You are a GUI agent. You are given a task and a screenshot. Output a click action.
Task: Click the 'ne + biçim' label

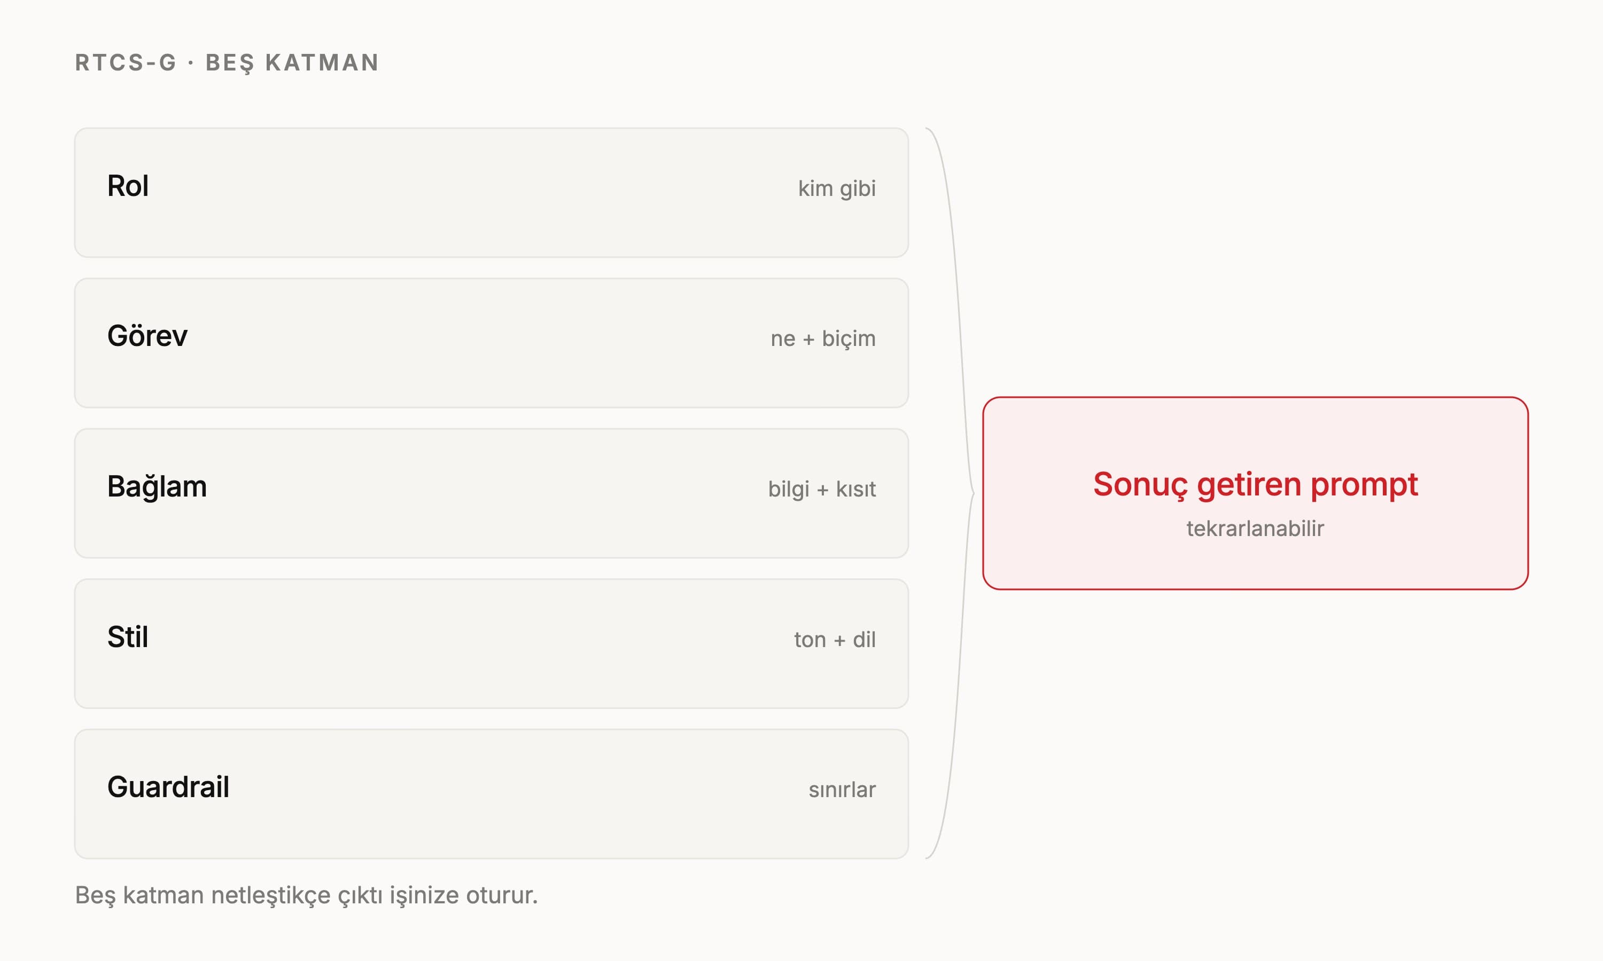(x=823, y=338)
